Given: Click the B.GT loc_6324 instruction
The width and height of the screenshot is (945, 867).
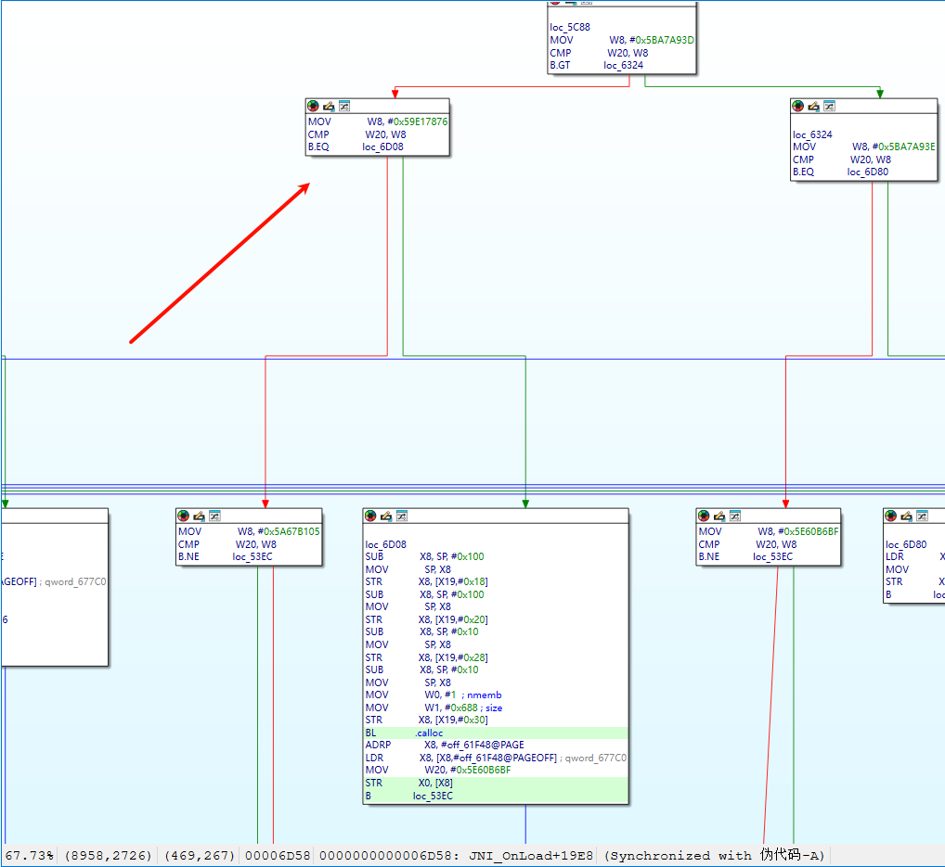Looking at the screenshot, I should pyautogui.click(x=596, y=65).
